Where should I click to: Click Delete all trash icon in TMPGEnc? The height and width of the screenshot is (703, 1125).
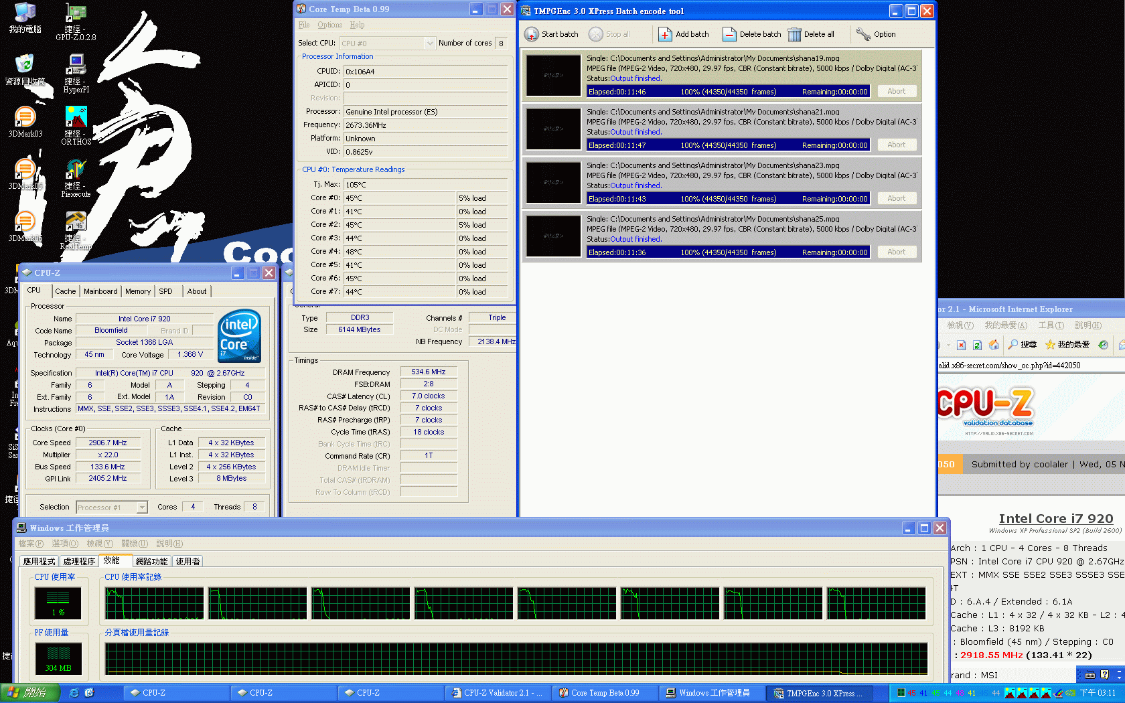coord(794,34)
